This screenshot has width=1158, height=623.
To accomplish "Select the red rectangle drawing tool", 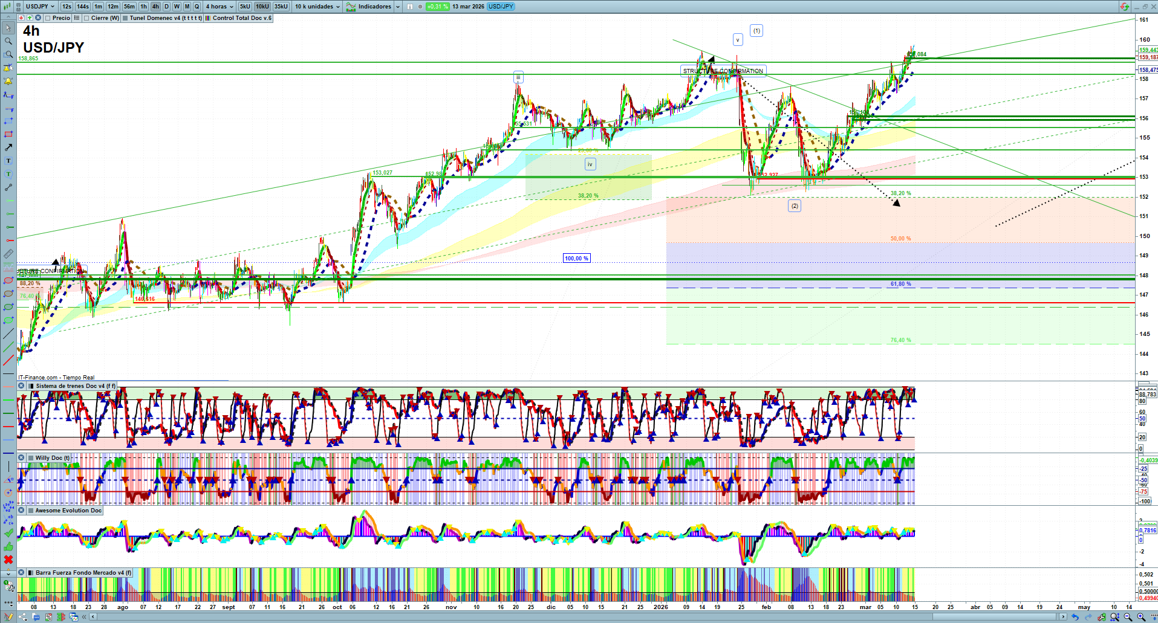I will point(8,134).
